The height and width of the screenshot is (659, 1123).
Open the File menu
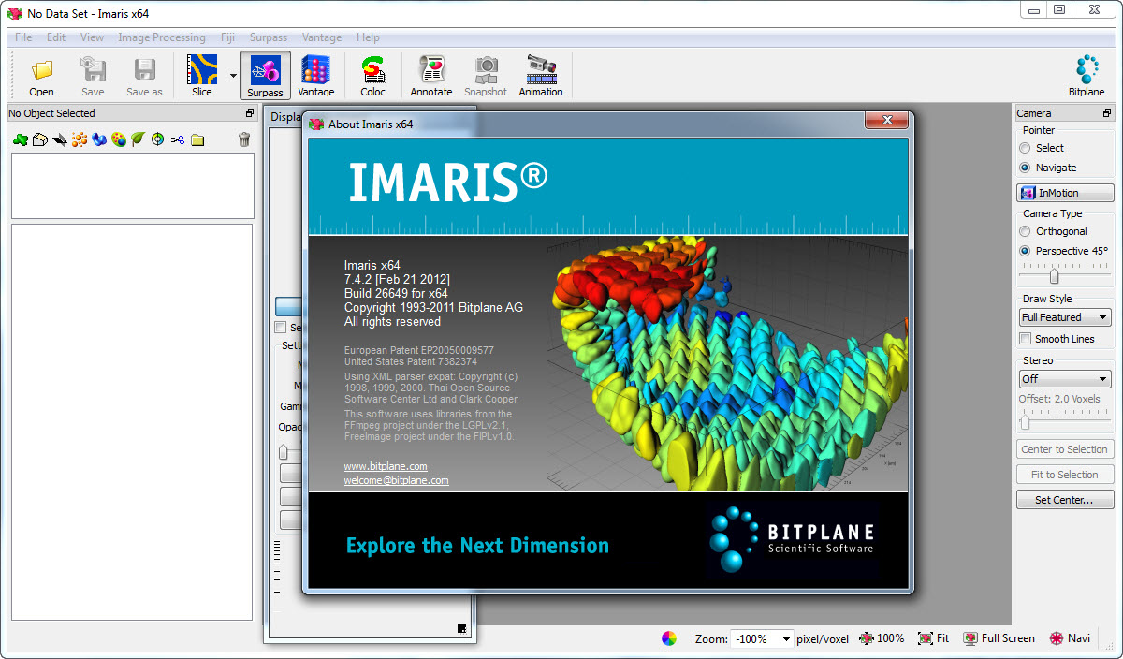coord(23,37)
